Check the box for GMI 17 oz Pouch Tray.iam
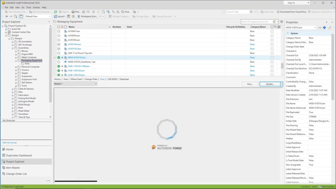 pyautogui.click(x=272, y=53)
